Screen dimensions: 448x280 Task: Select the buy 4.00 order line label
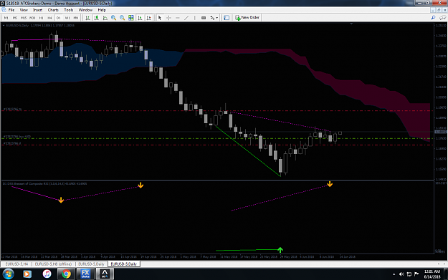pyautogui.click(x=17, y=137)
